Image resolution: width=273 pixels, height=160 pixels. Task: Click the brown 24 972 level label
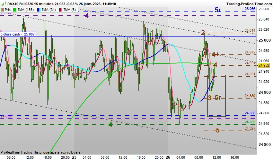click(x=250, y=52)
